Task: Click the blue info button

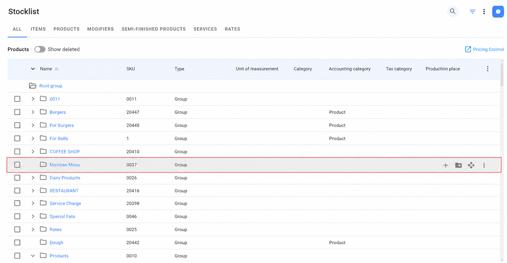Action: 498,12
